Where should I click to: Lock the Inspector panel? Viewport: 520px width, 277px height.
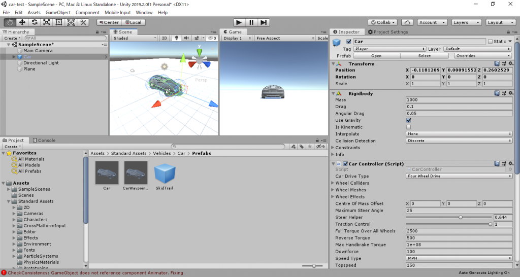tap(508, 32)
